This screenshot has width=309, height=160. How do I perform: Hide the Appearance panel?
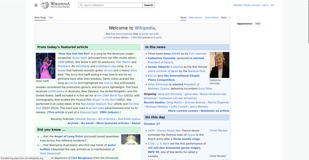pos(258,24)
